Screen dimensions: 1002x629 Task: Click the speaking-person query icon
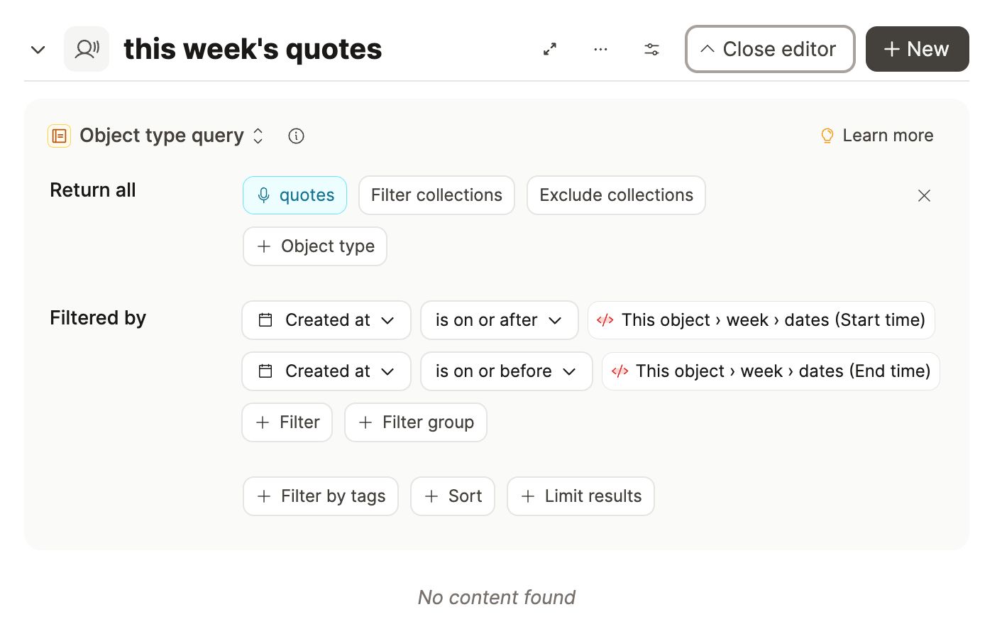[x=87, y=49]
